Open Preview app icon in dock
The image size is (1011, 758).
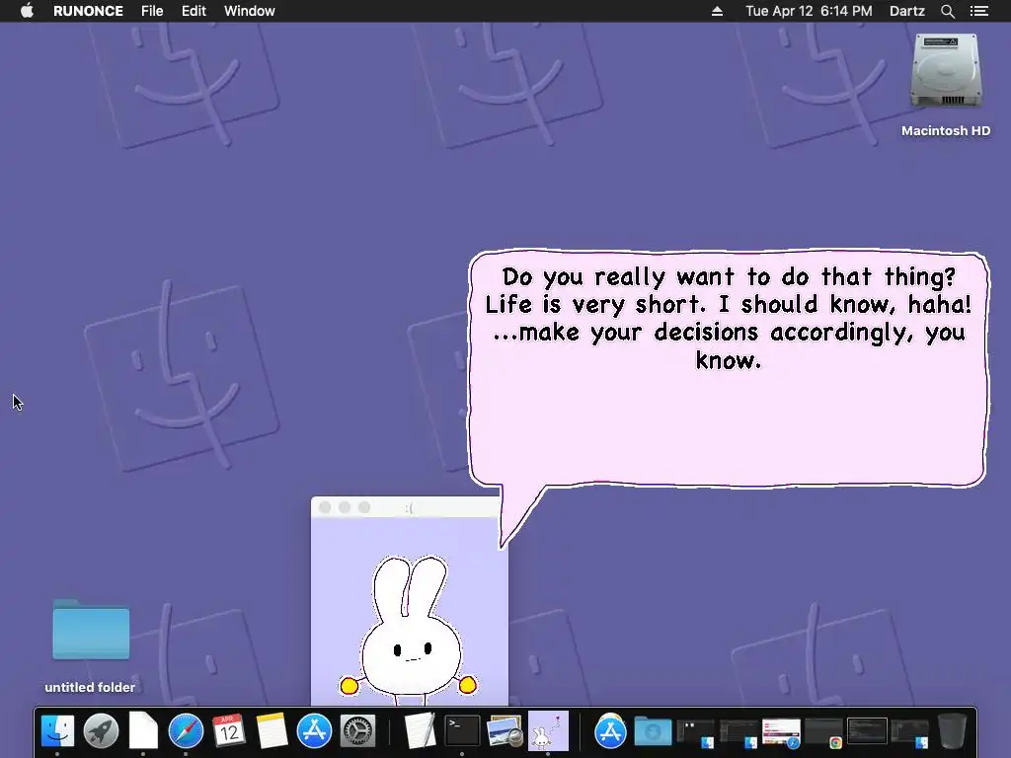point(505,731)
